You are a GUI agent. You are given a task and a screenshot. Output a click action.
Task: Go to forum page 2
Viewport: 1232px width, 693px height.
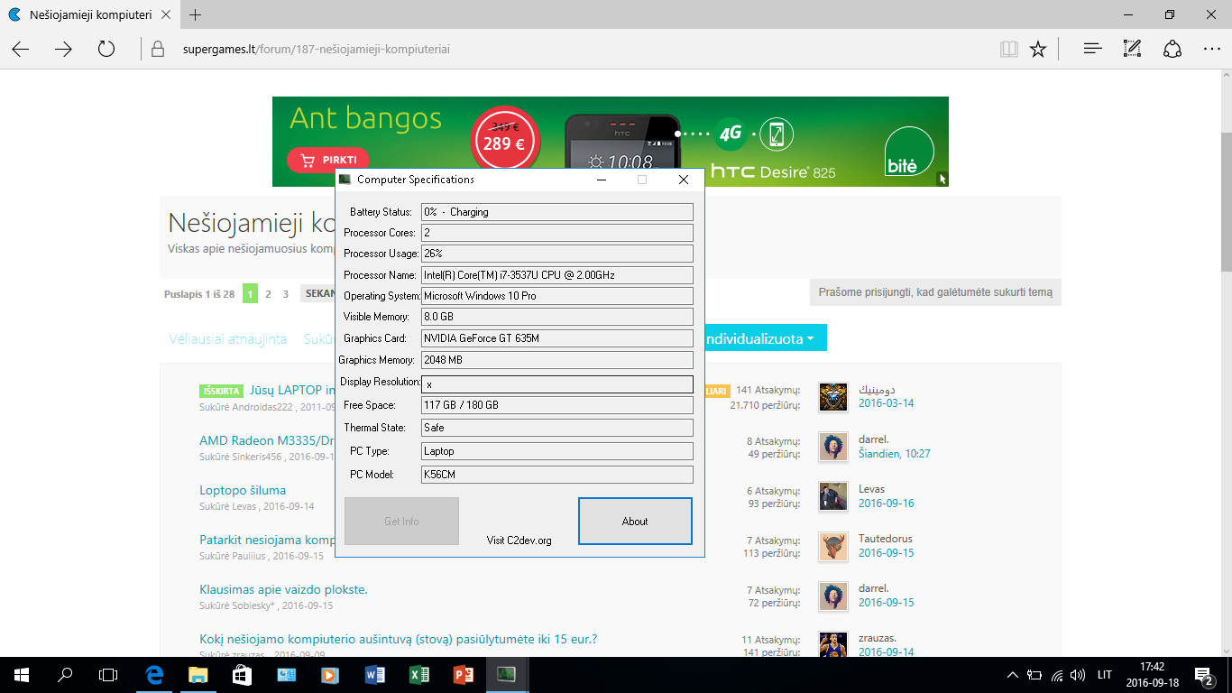(x=268, y=293)
